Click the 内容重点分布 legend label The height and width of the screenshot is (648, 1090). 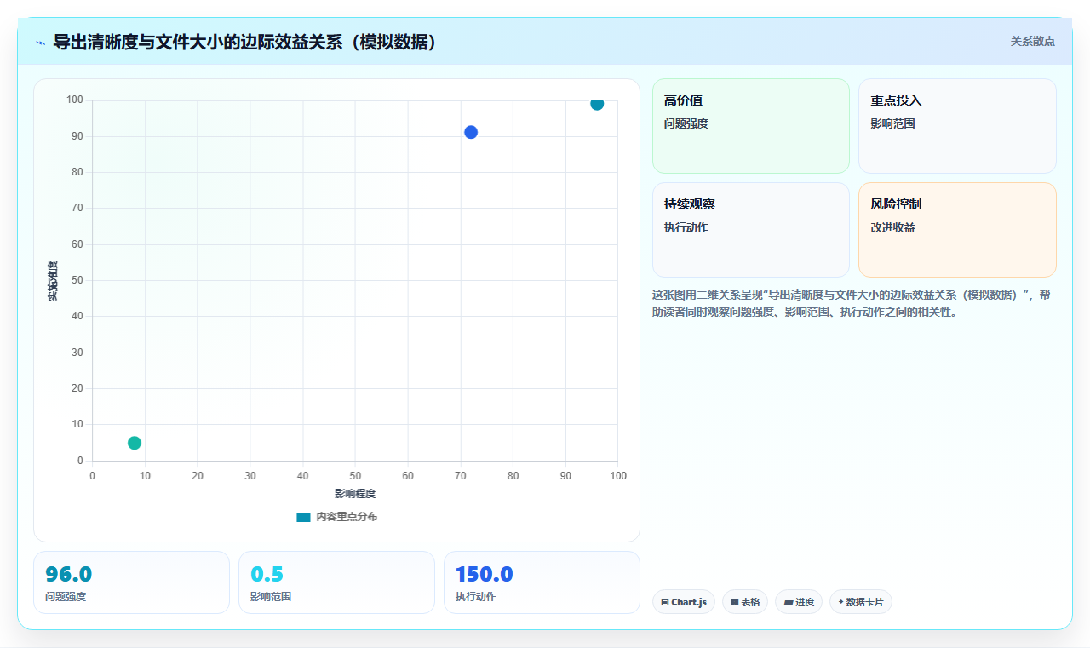click(347, 517)
